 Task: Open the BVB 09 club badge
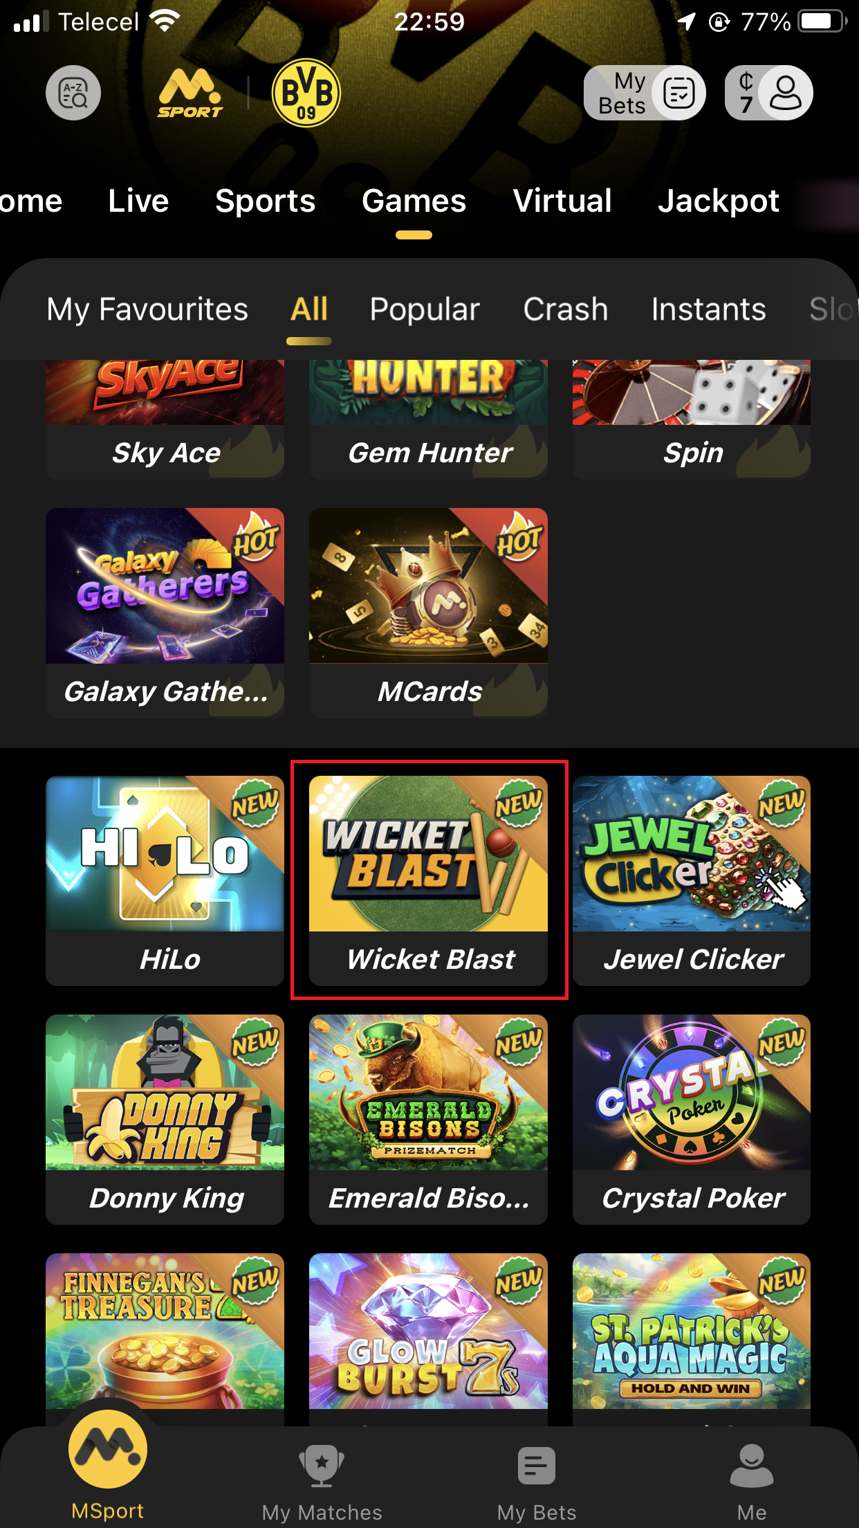[306, 93]
